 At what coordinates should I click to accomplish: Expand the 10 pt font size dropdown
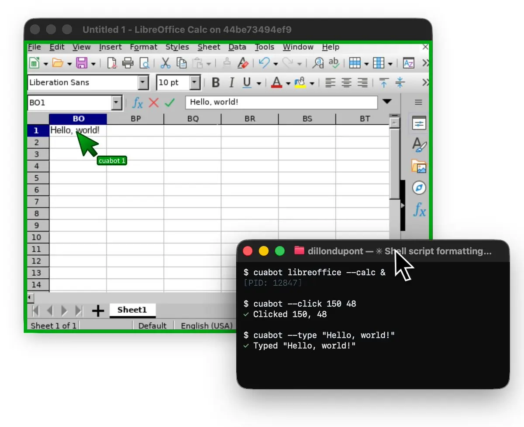tap(195, 82)
